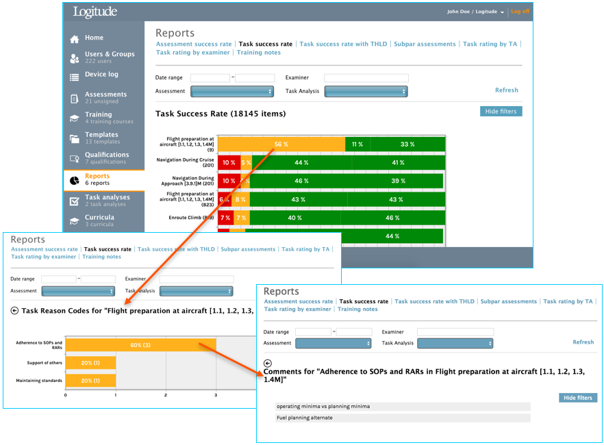Click back arrow beside Task Reason Codes heading
This screenshot has width=604, height=445.
pos(14,311)
